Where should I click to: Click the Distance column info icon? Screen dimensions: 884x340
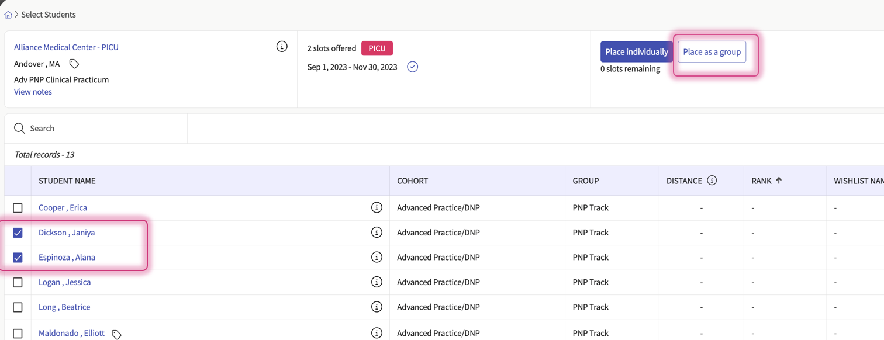(x=712, y=181)
